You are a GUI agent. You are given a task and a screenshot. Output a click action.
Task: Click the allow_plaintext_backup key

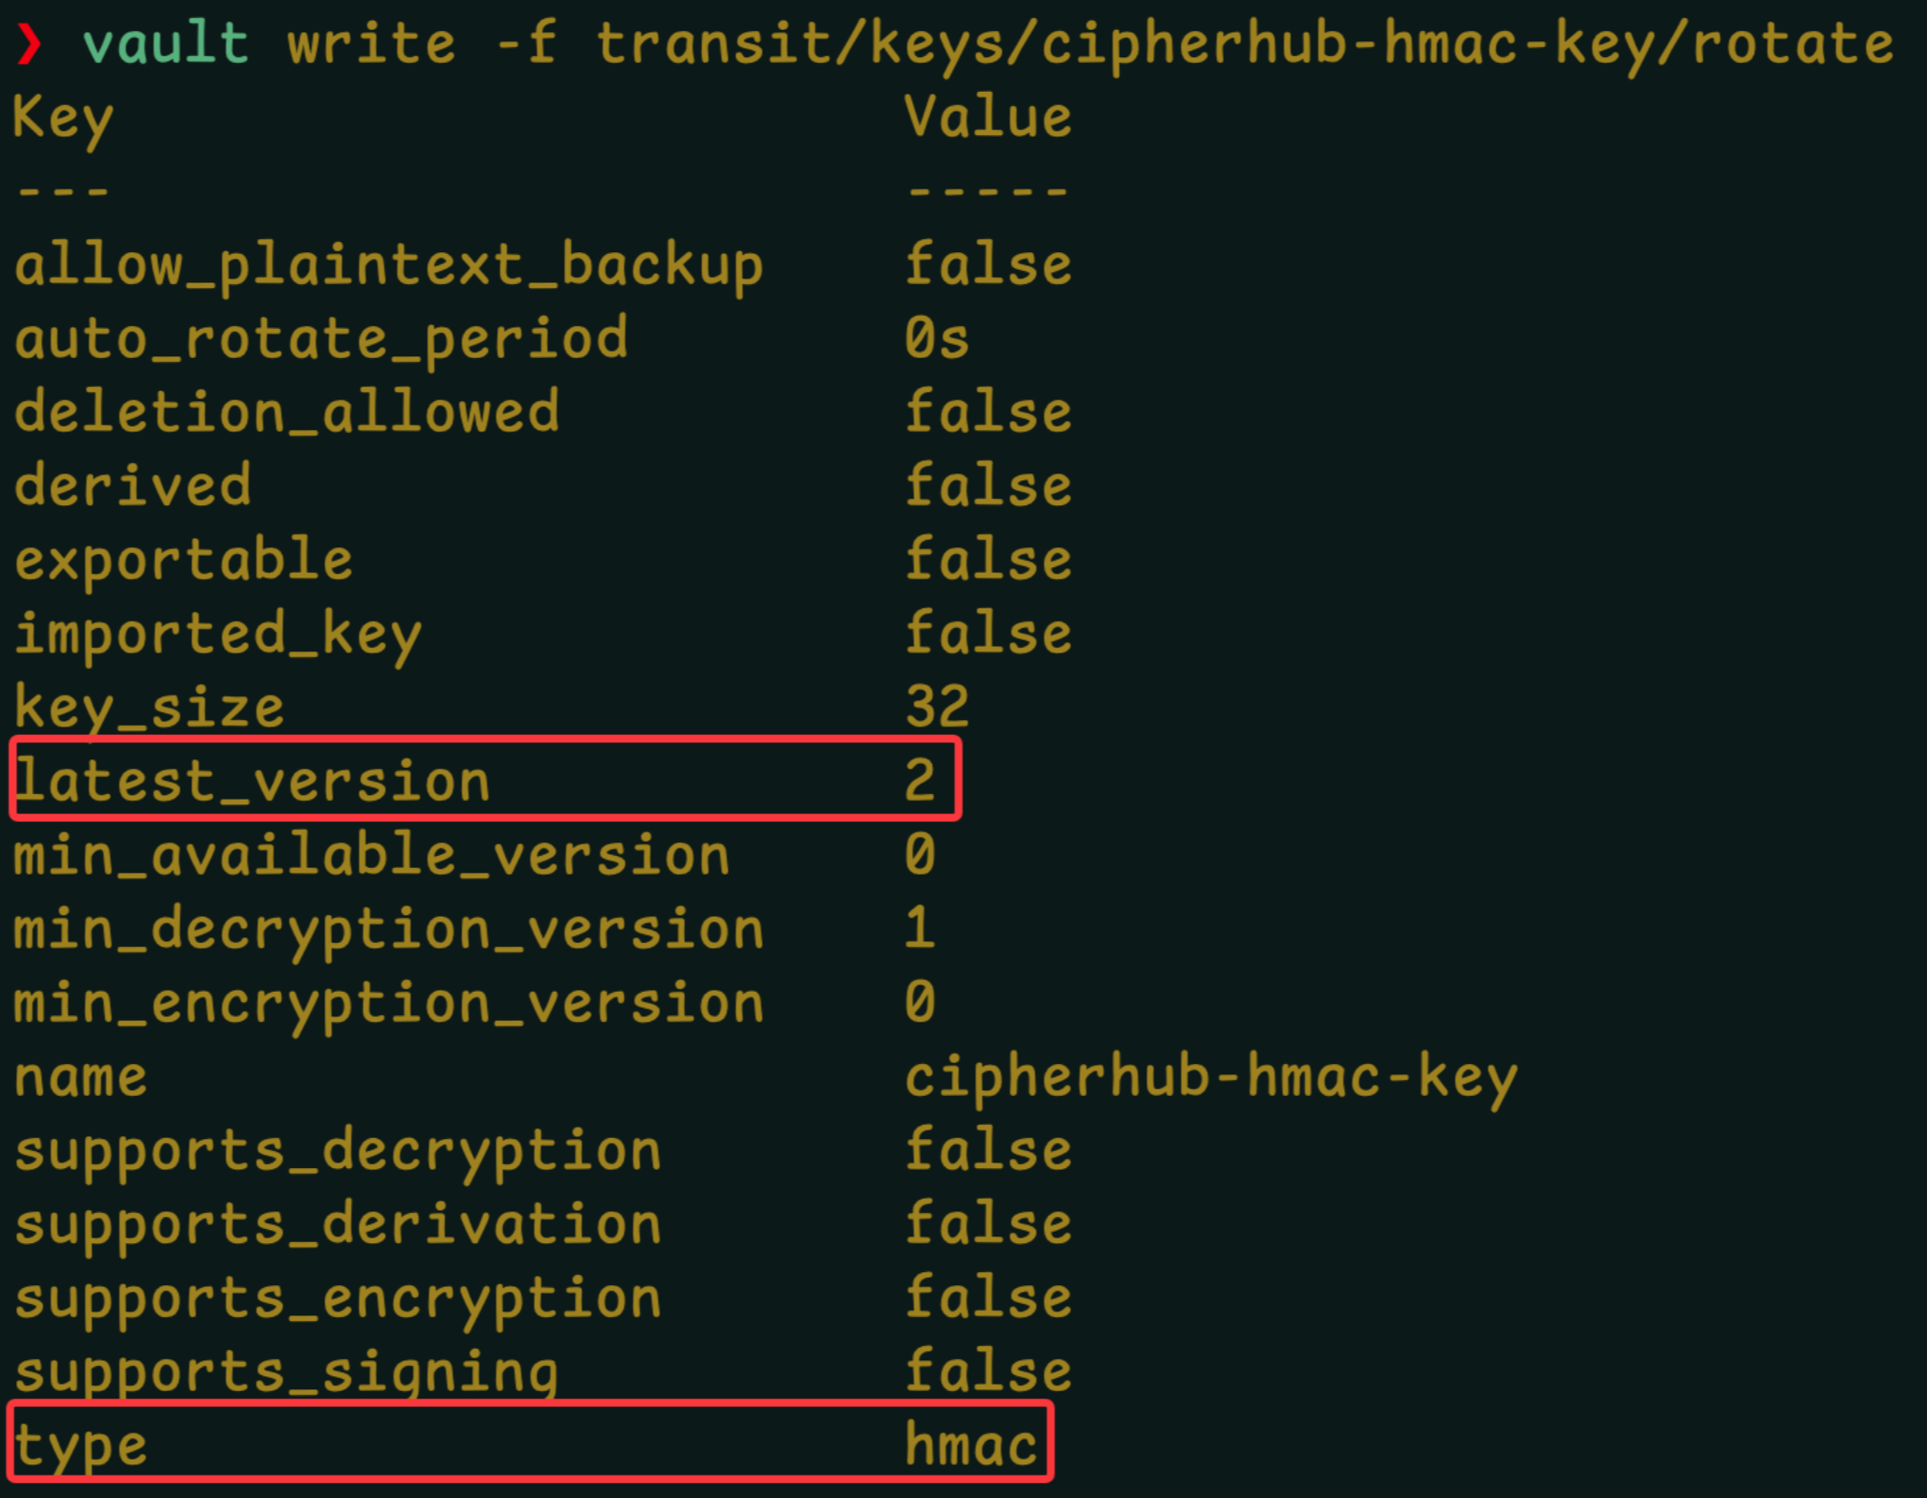(x=389, y=266)
